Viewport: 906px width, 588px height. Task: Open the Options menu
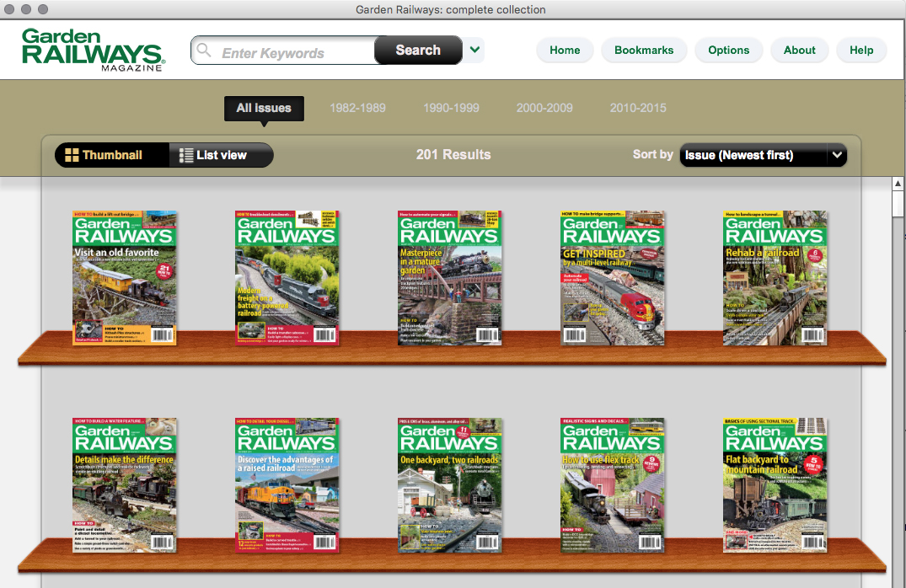(728, 51)
